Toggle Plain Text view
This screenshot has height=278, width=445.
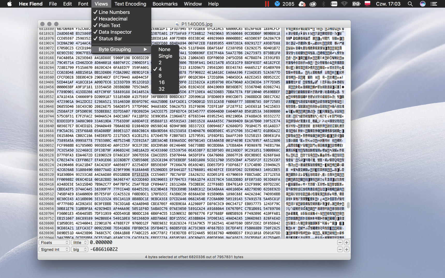tap(121, 25)
